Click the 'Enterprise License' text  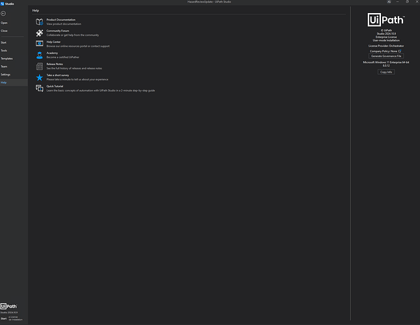pos(386,37)
